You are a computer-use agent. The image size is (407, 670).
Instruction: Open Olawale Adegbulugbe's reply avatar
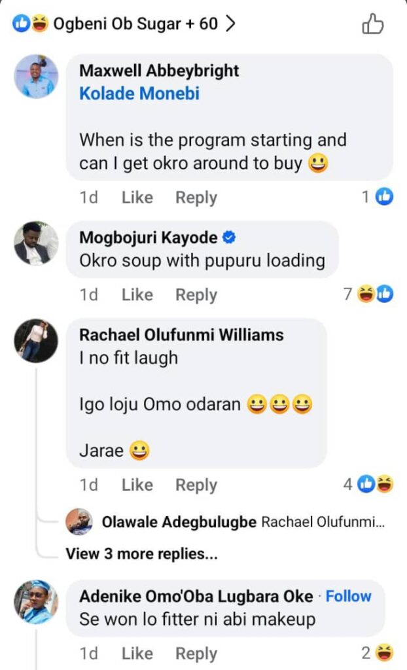[x=79, y=521]
